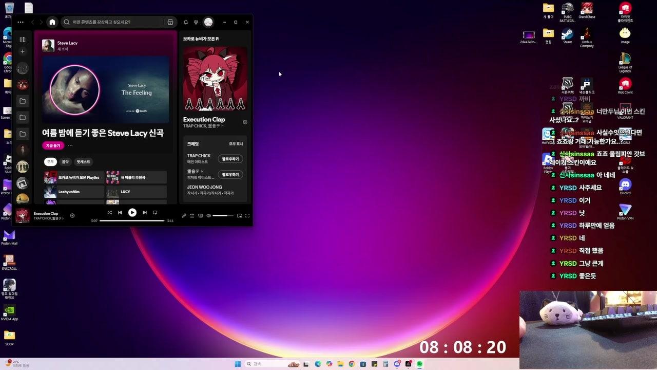Open GrandChase desktop shortcut

click(587, 11)
